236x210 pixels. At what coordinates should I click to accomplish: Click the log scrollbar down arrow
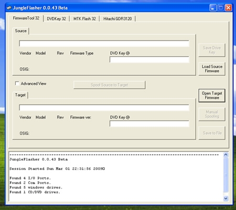point(226,198)
